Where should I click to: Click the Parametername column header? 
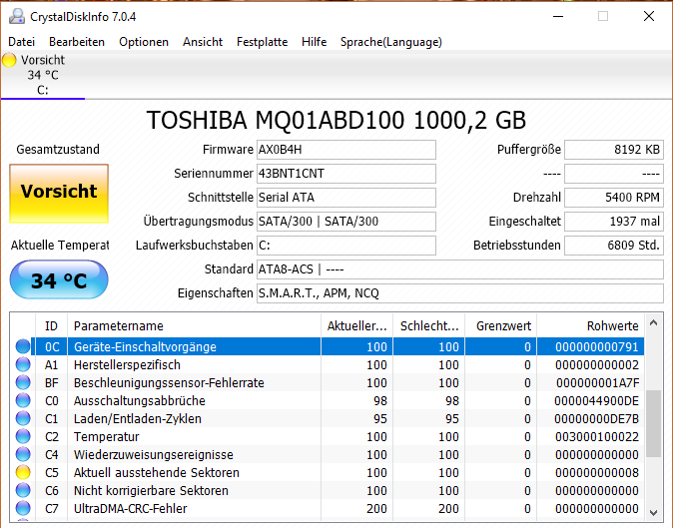[x=194, y=326]
